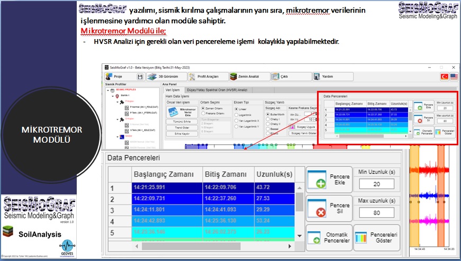Click the enlarged Max uzunluk (s) field showing 80
Image resolution: width=461 pixels, height=261 pixels.
(377, 213)
